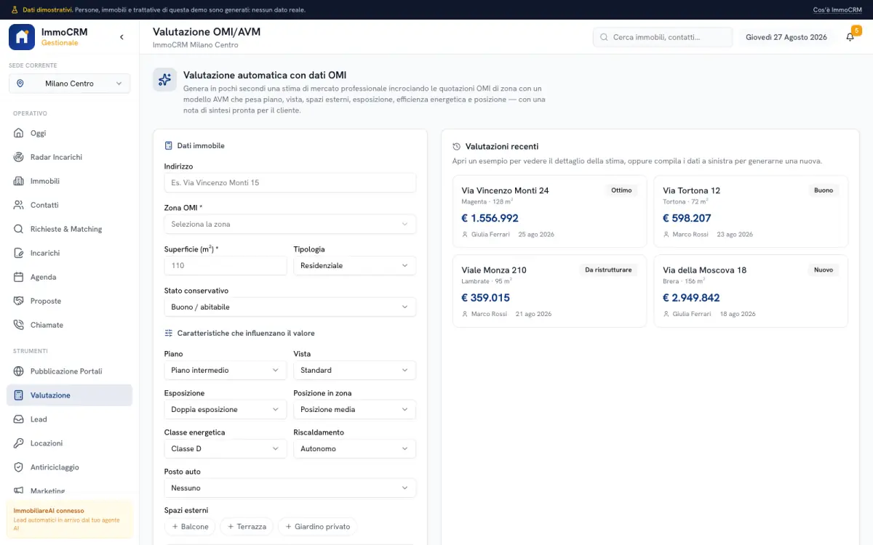The image size is (873, 545).
Task: Click the sparkle icon beside Valutazione automatica
Action: 165,80
